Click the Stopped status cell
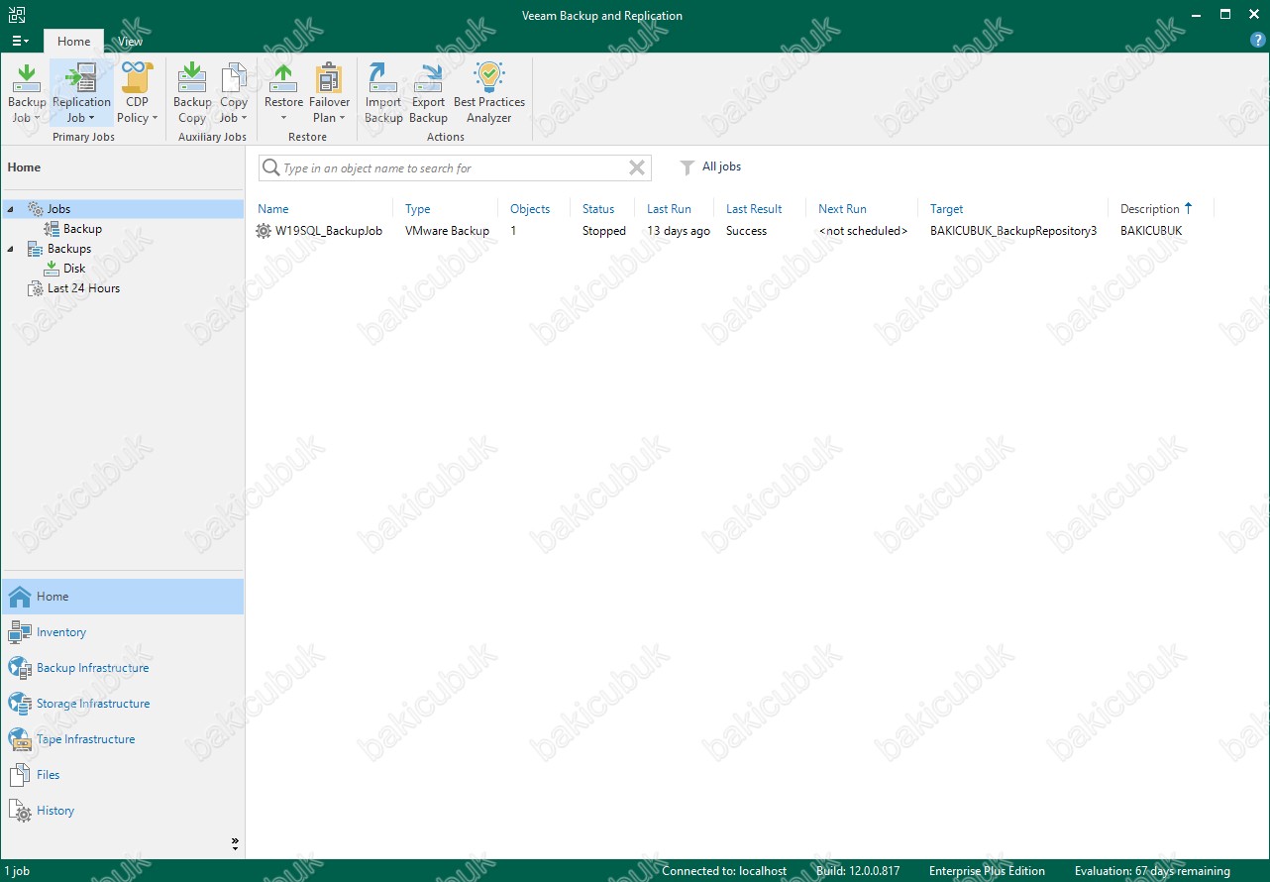The image size is (1270, 882). pos(604,231)
